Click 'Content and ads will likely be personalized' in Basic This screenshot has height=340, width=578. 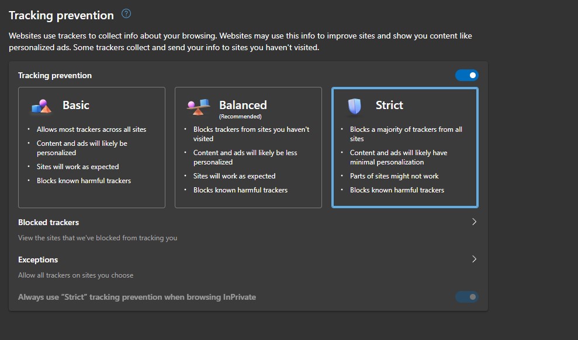(82, 148)
